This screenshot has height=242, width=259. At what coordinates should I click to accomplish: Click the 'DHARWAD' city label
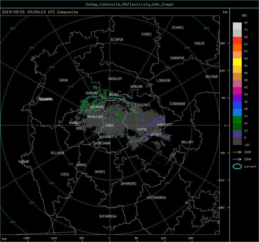(x=75, y=123)
